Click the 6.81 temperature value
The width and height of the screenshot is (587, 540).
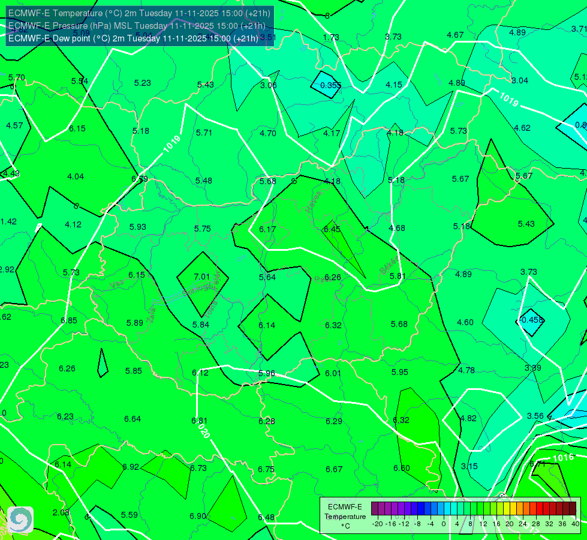tap(199, 421)
